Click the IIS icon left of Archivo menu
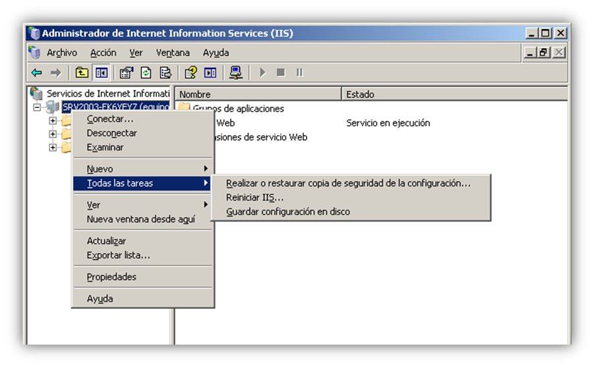Screen dimensions: 594x367 [x=34, y=52]
